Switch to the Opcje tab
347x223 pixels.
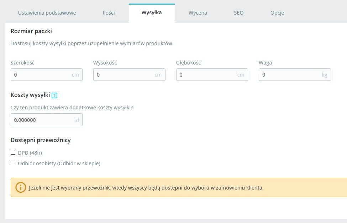click(x=277, y=13)
